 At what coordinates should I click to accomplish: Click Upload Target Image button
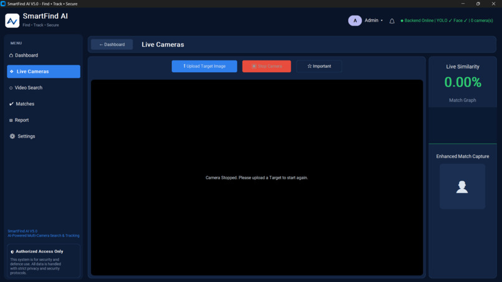click(x=204, y=66)
